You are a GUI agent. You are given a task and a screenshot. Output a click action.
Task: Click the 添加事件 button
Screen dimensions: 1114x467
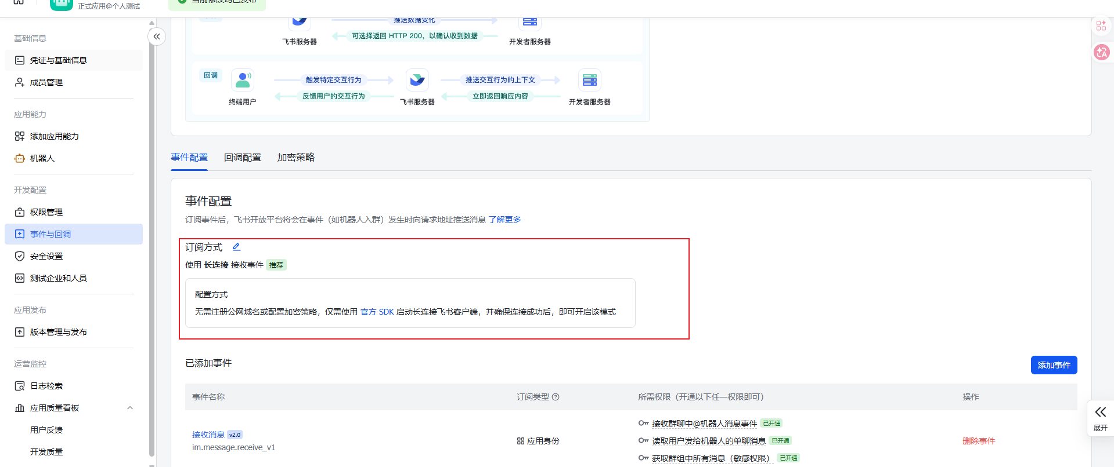pyautogui.click(x=1054, y=365)
